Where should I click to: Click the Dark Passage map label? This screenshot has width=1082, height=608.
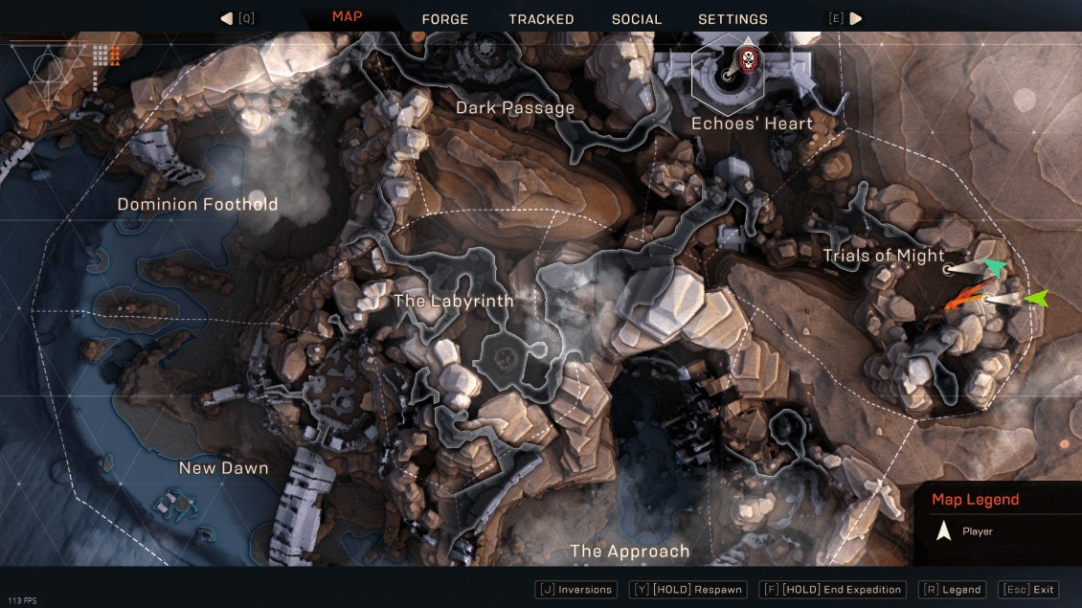515,107
